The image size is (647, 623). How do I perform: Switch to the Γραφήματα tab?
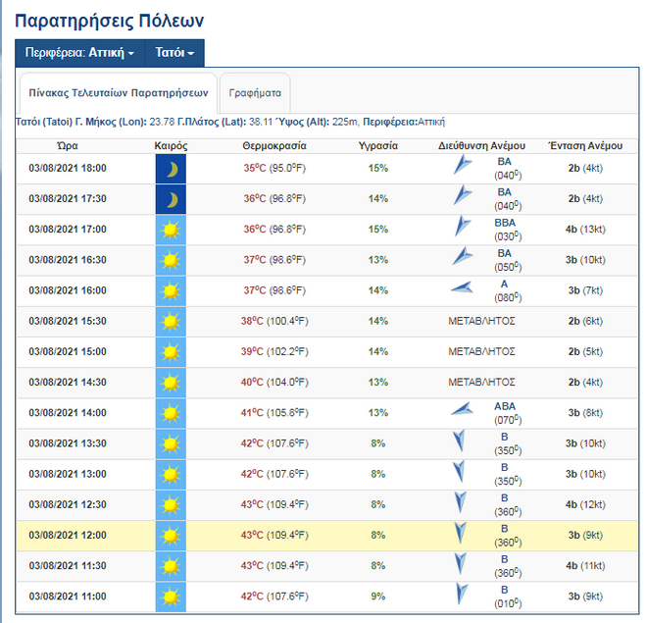(x=255, y=93)
